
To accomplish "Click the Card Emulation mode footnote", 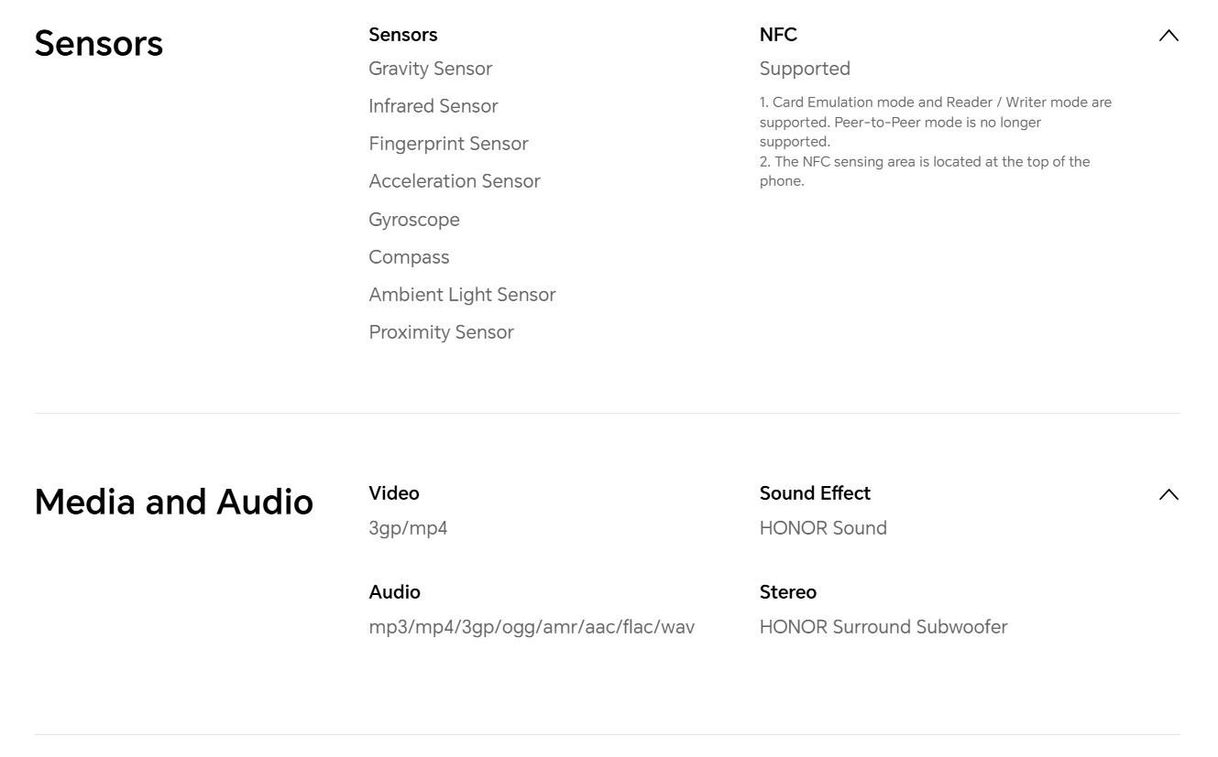I will (x=935, y=122).
